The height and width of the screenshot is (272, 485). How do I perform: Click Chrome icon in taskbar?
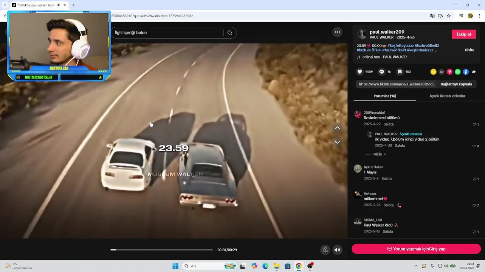point(299,266)
